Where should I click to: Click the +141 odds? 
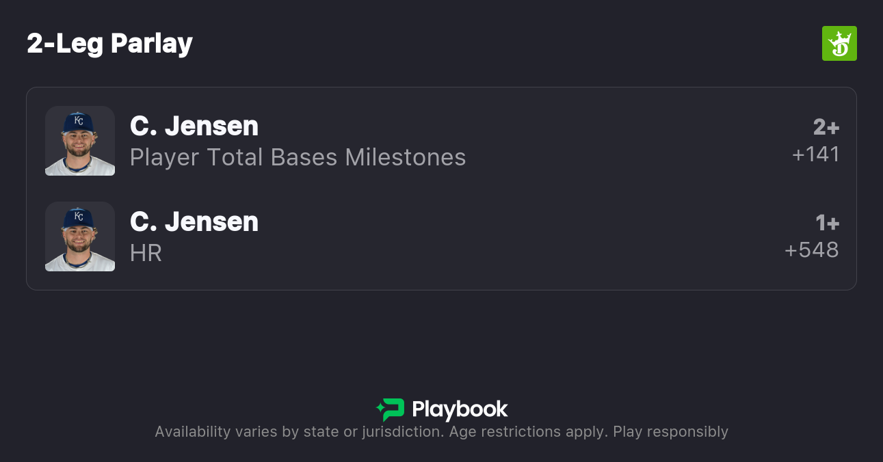[x=815, y=154]
